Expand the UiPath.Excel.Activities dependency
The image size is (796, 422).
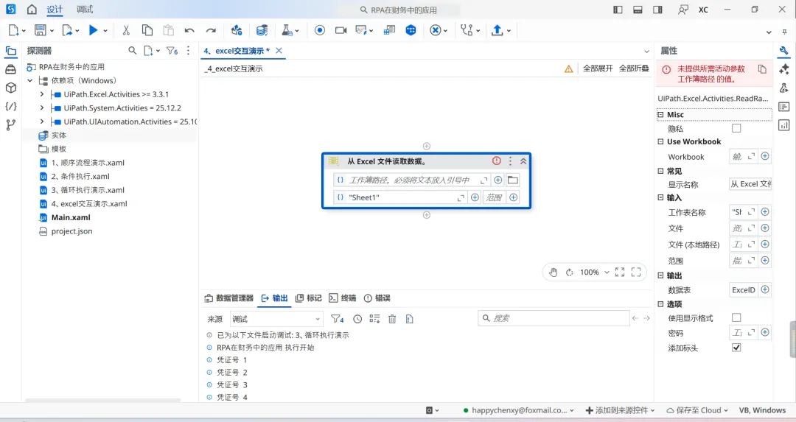tap(41, 94)
